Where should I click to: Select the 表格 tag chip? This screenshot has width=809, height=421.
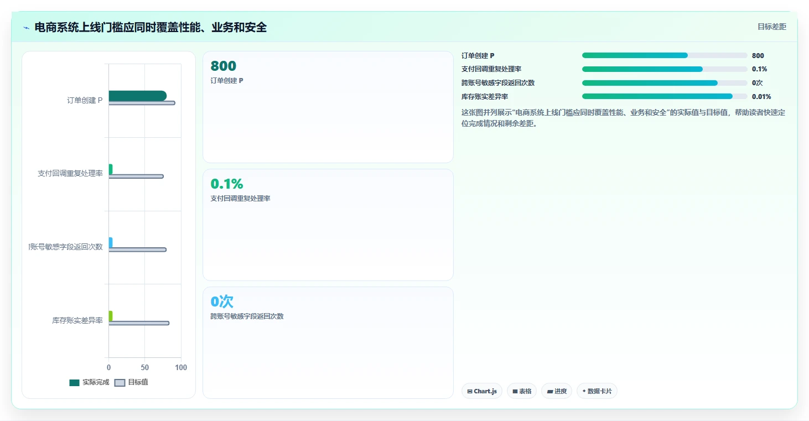tap(522, 391)
